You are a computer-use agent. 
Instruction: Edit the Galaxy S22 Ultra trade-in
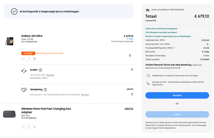click(50, 75)
